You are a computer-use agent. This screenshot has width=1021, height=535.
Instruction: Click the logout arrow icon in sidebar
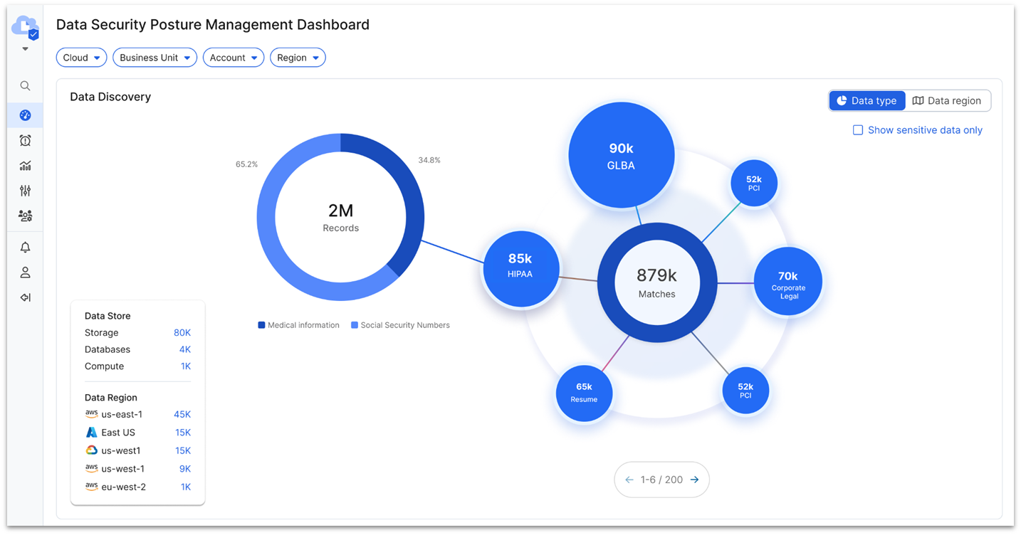coord(25,297)
